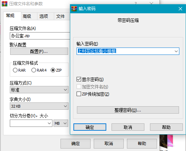This screenshot has width=186, height=151.
Task: Close the 输入密码 dialog
Action: pyautogui.click(x=180, y=9)
